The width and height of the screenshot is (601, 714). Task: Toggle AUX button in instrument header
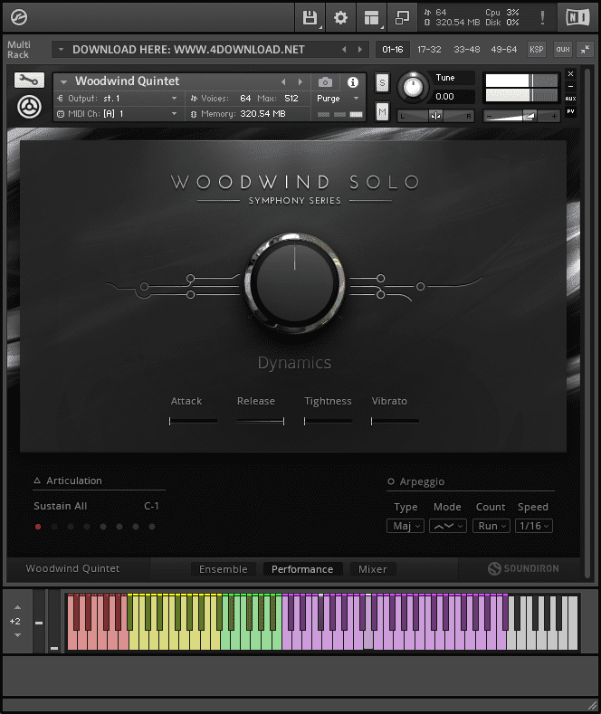(570, 99)
